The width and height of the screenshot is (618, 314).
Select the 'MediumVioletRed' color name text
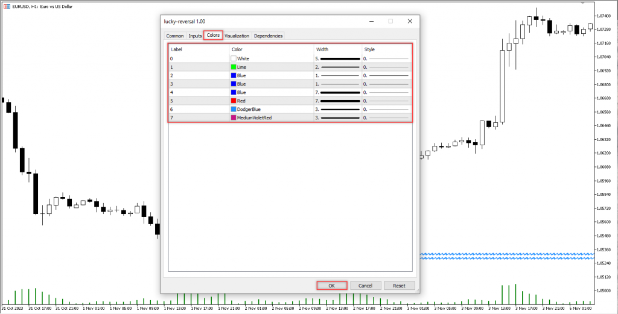[254, 118]
